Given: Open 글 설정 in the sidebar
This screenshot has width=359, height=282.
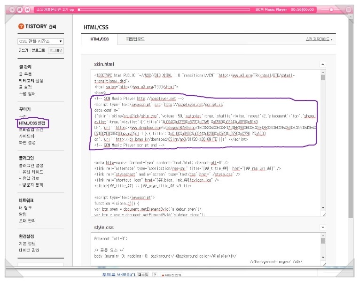Looking at the screenshot, I should click(25, 87).
